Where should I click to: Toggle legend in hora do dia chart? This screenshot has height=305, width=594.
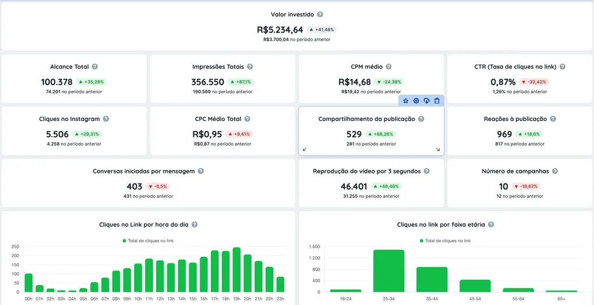click(148, 240)
